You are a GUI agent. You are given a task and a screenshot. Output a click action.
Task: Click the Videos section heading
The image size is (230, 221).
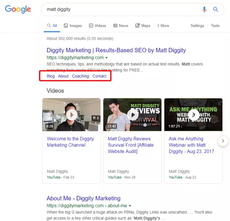click(x=55, y=91)
